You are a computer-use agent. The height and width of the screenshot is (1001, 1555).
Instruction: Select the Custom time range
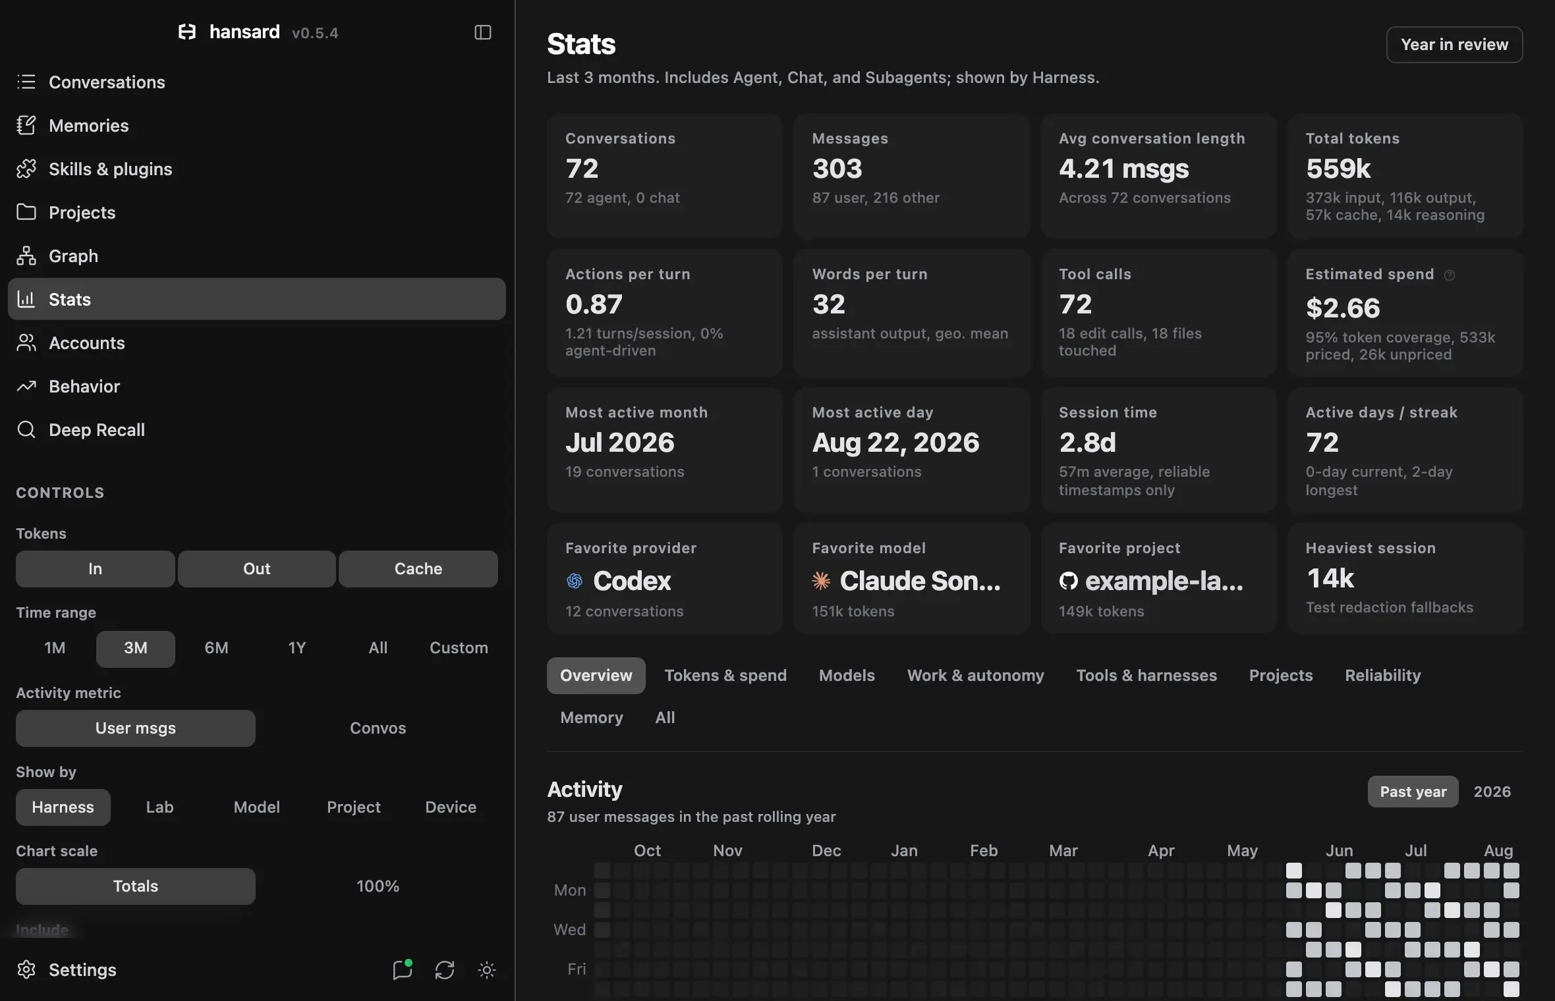click(459, 648)
